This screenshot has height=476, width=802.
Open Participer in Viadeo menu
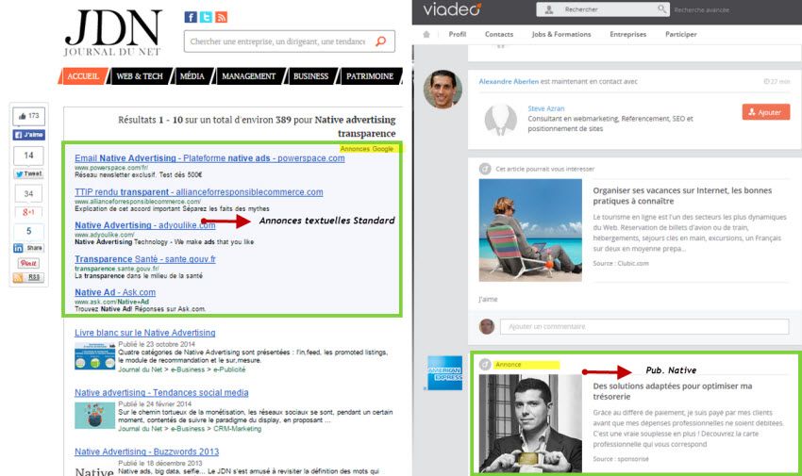coord(681,34)
